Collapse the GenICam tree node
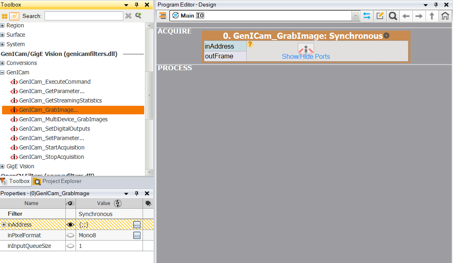453x263 pixels. tap(2, 72)
